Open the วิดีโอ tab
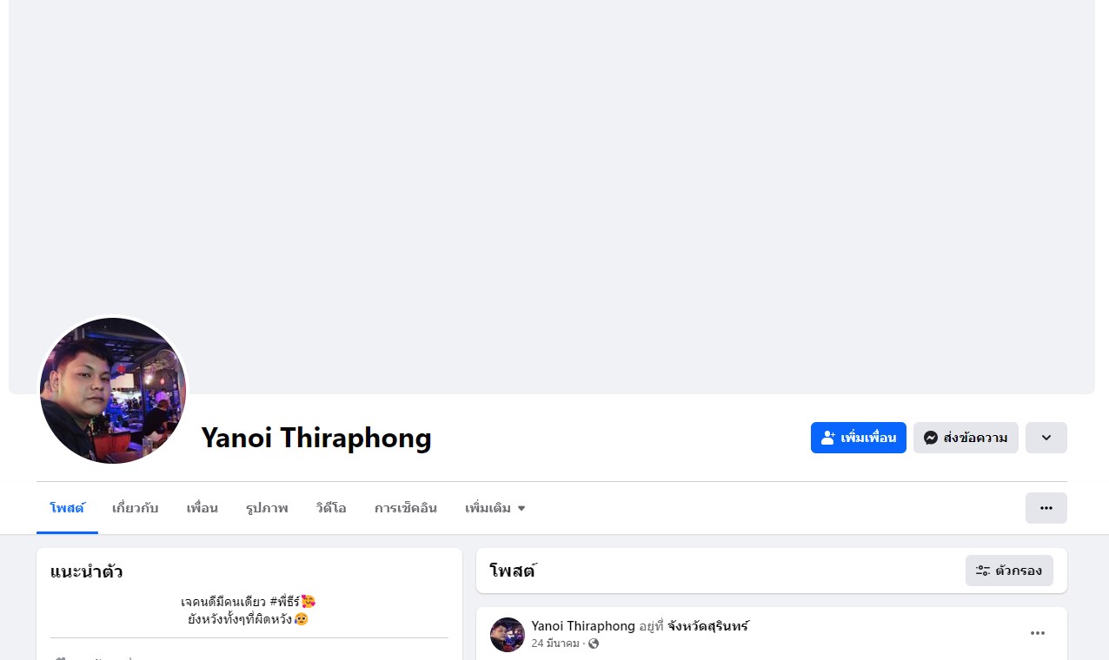Viewport: 1109px width, 660px height. click(331, 508)
